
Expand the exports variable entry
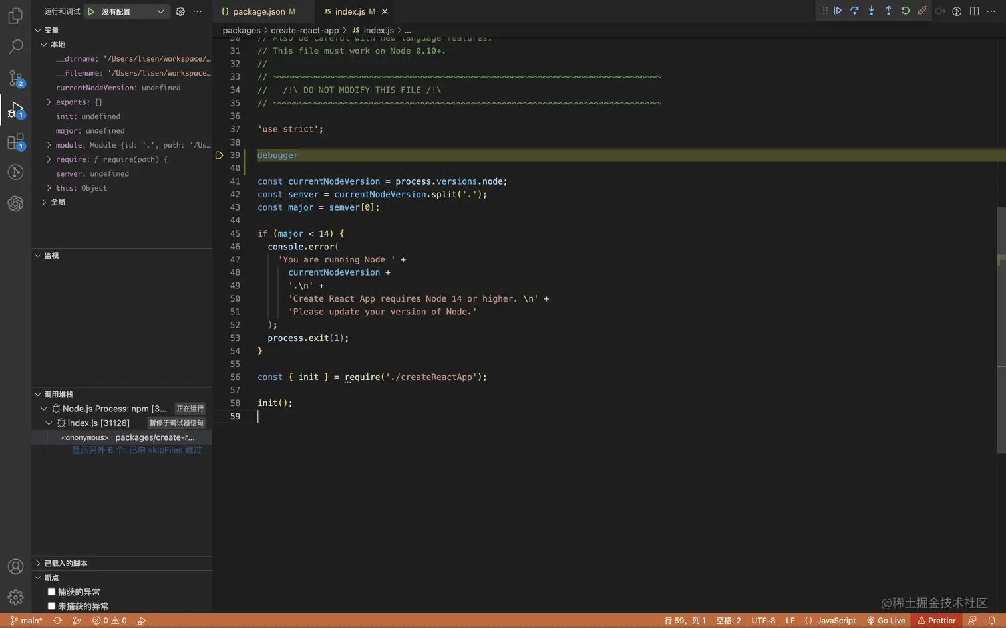[x=49, y=102]
